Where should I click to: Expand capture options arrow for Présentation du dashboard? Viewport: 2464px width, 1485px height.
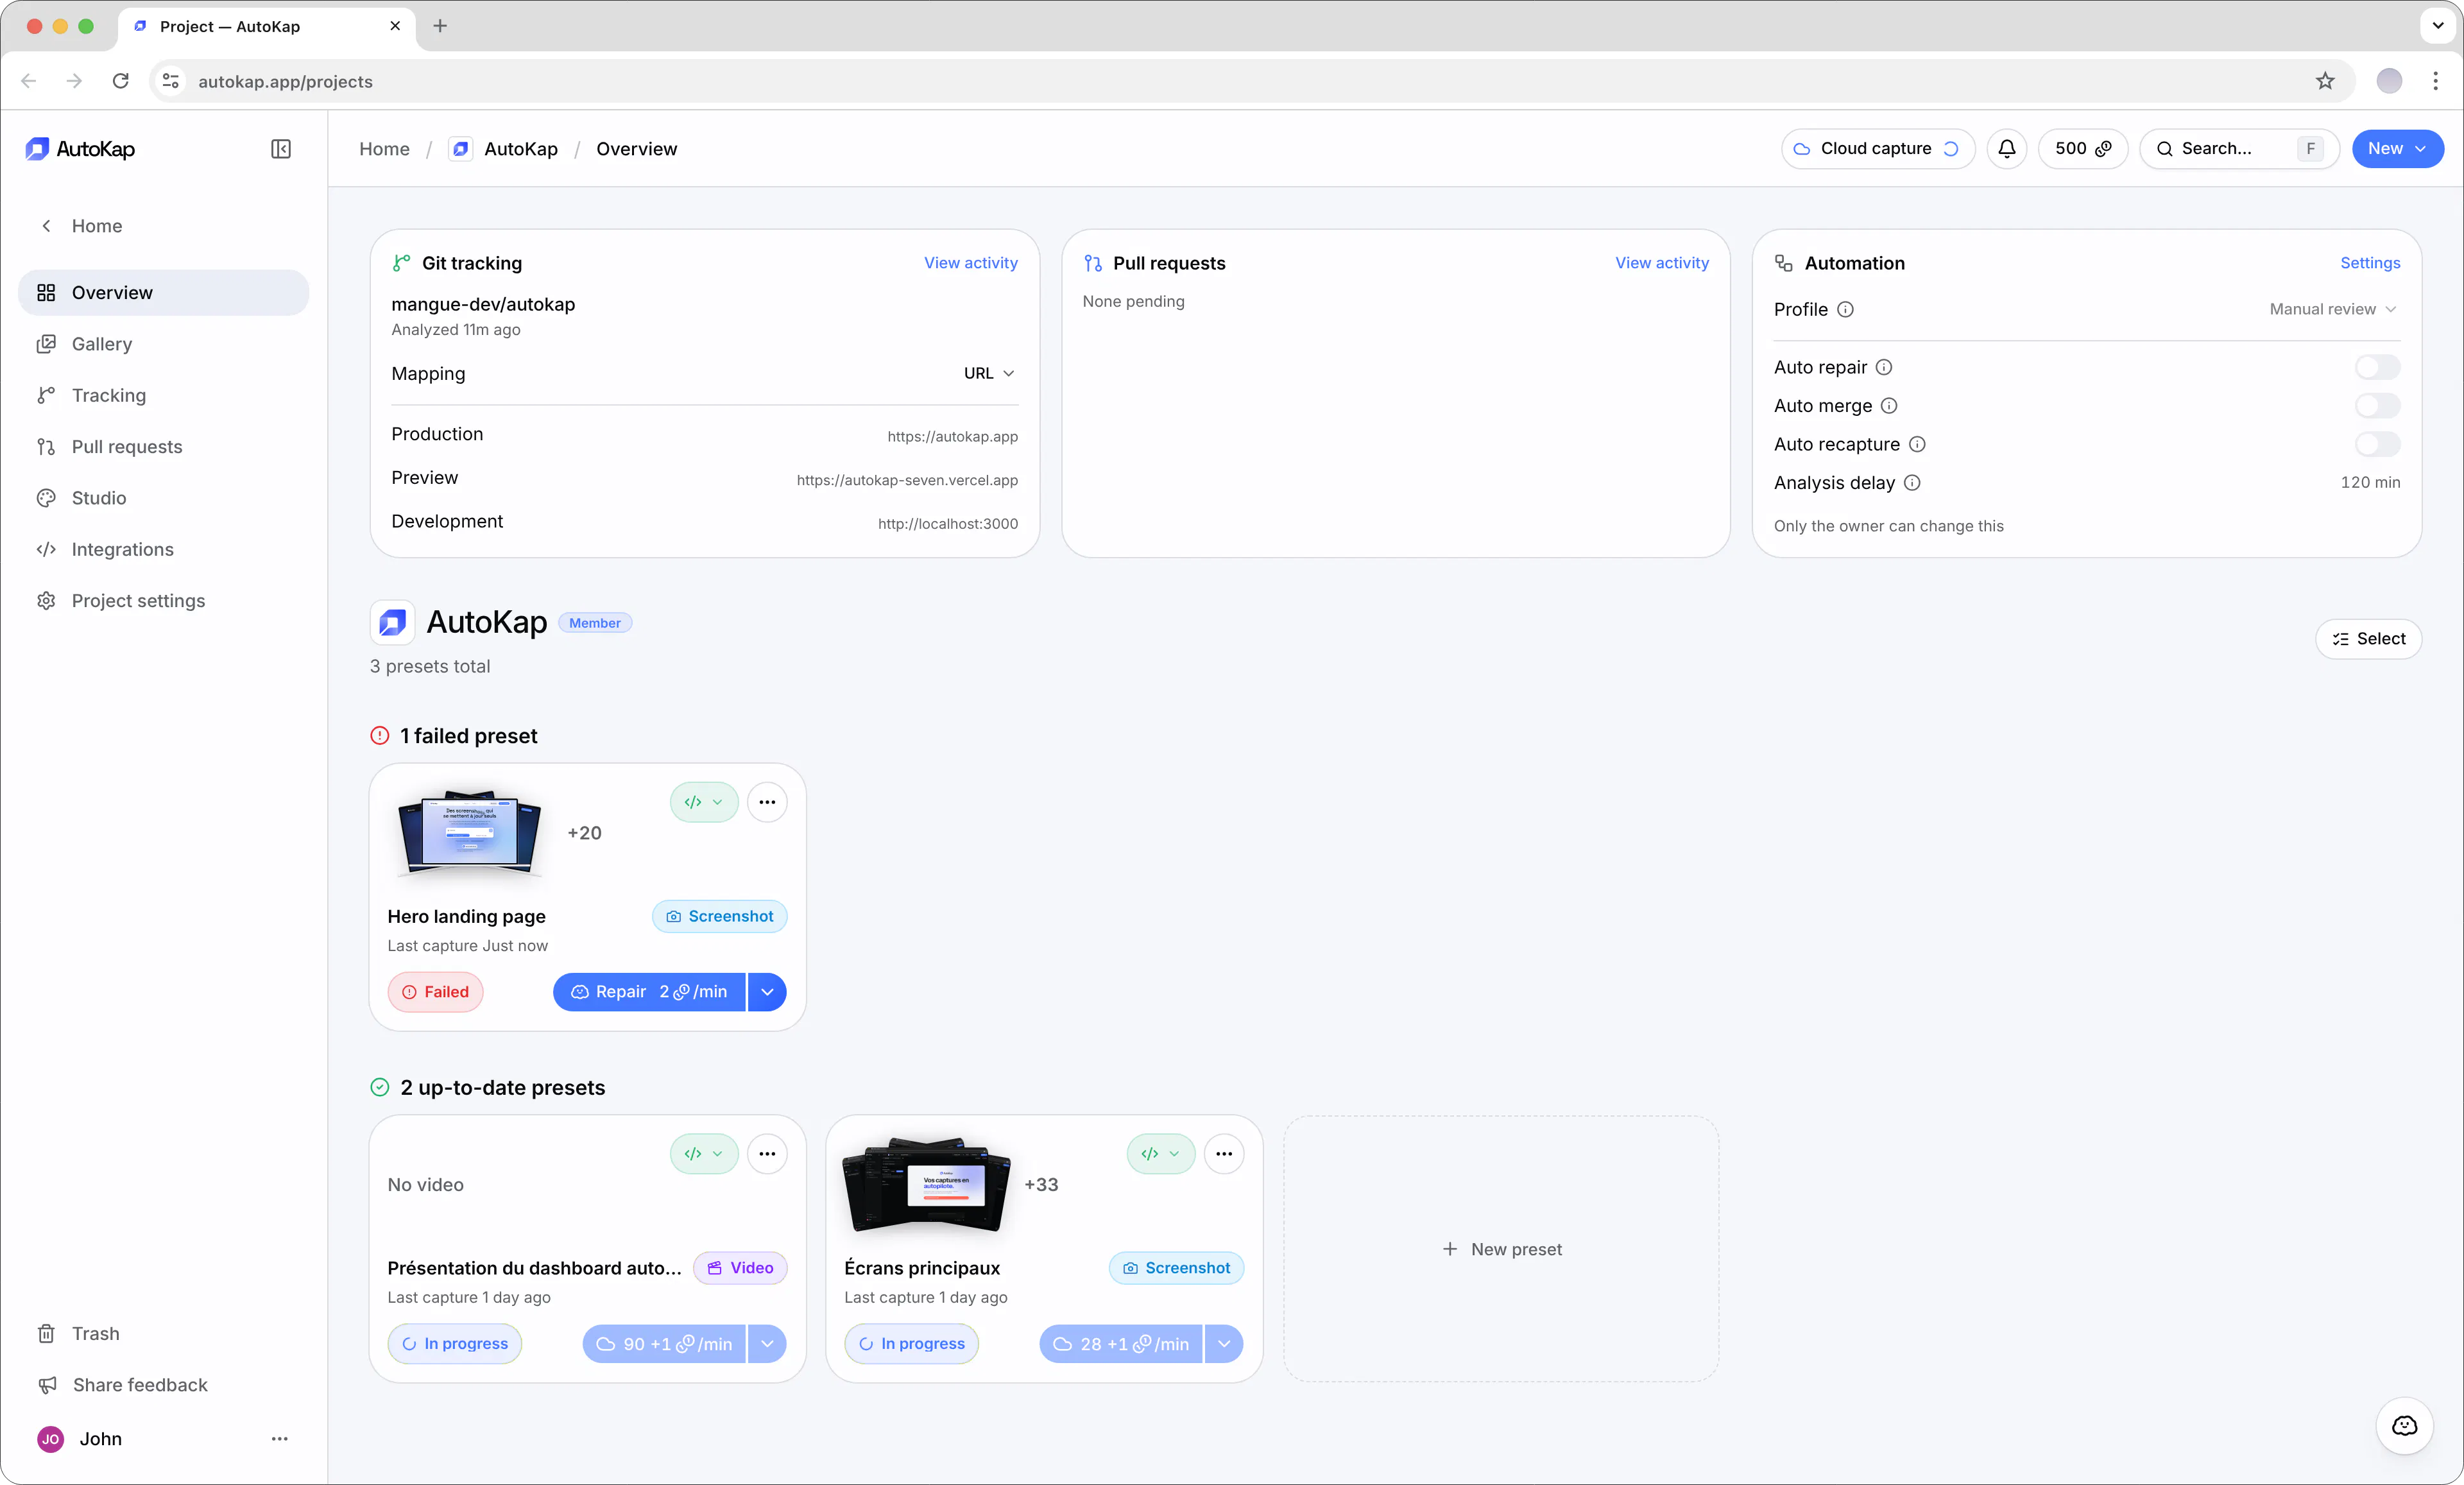click(x=767, y=1344)
